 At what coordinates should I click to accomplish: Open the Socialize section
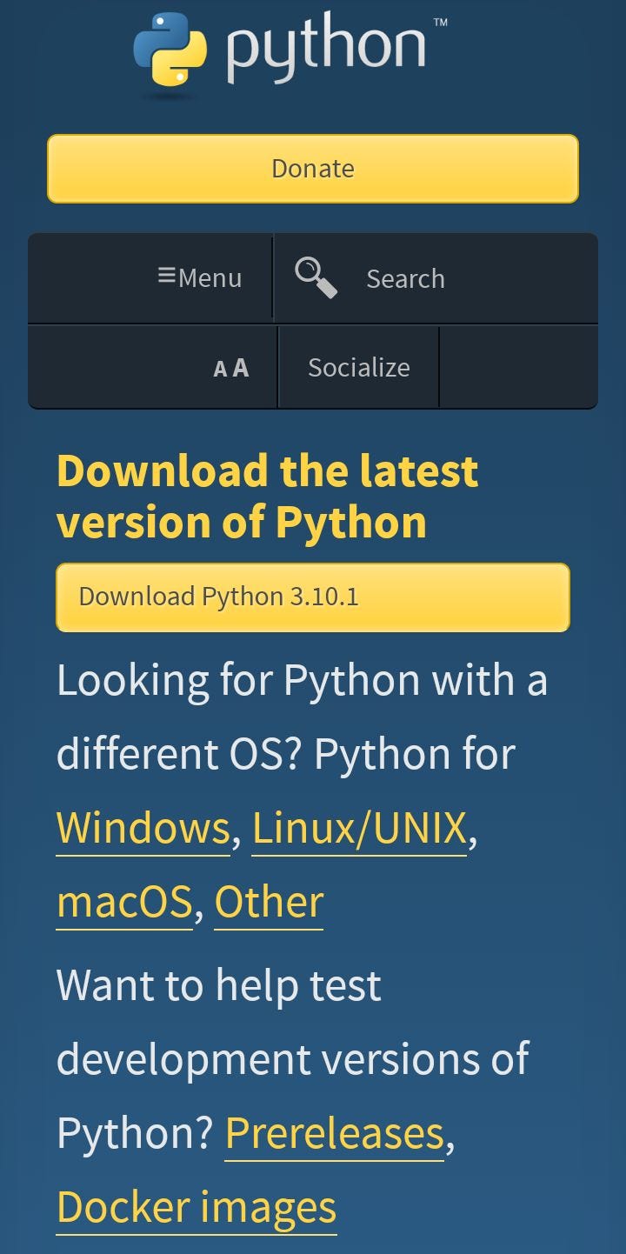click(x=359, y=367)
